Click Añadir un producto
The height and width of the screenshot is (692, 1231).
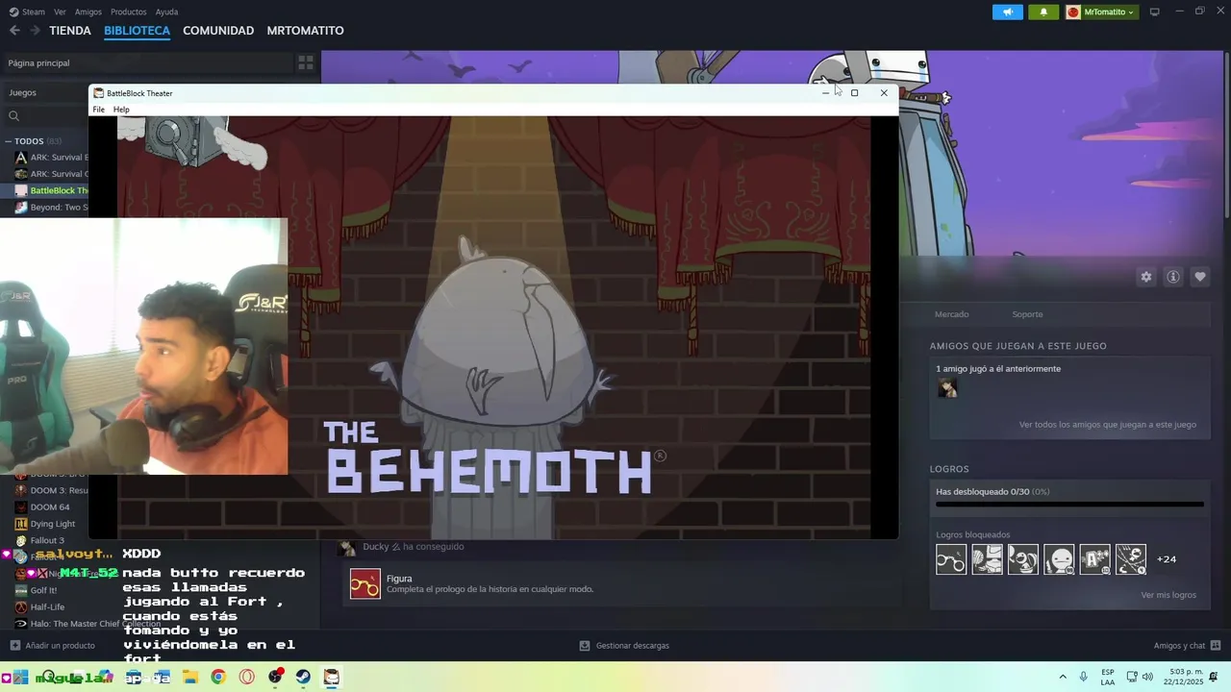click(52, 646)
